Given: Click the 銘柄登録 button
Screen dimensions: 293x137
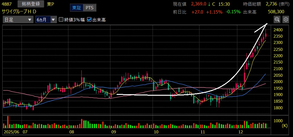Looking at the screenshot, I should pos(31,4).
